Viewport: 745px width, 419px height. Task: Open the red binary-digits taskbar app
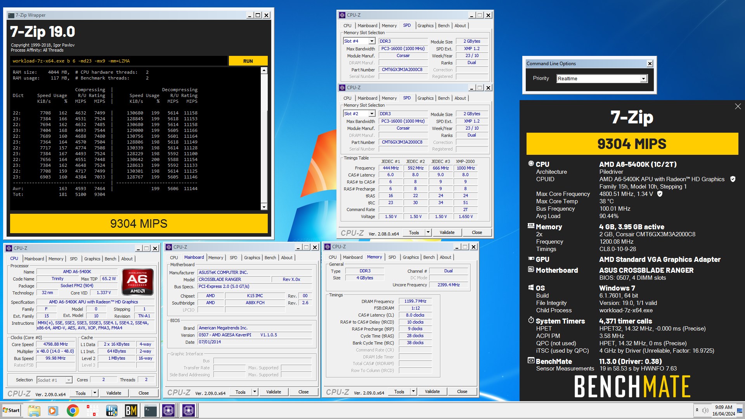[x=92, y=410]
